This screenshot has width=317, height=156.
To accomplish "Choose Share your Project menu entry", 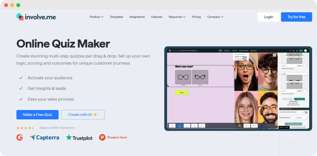I will pos(240,54).
